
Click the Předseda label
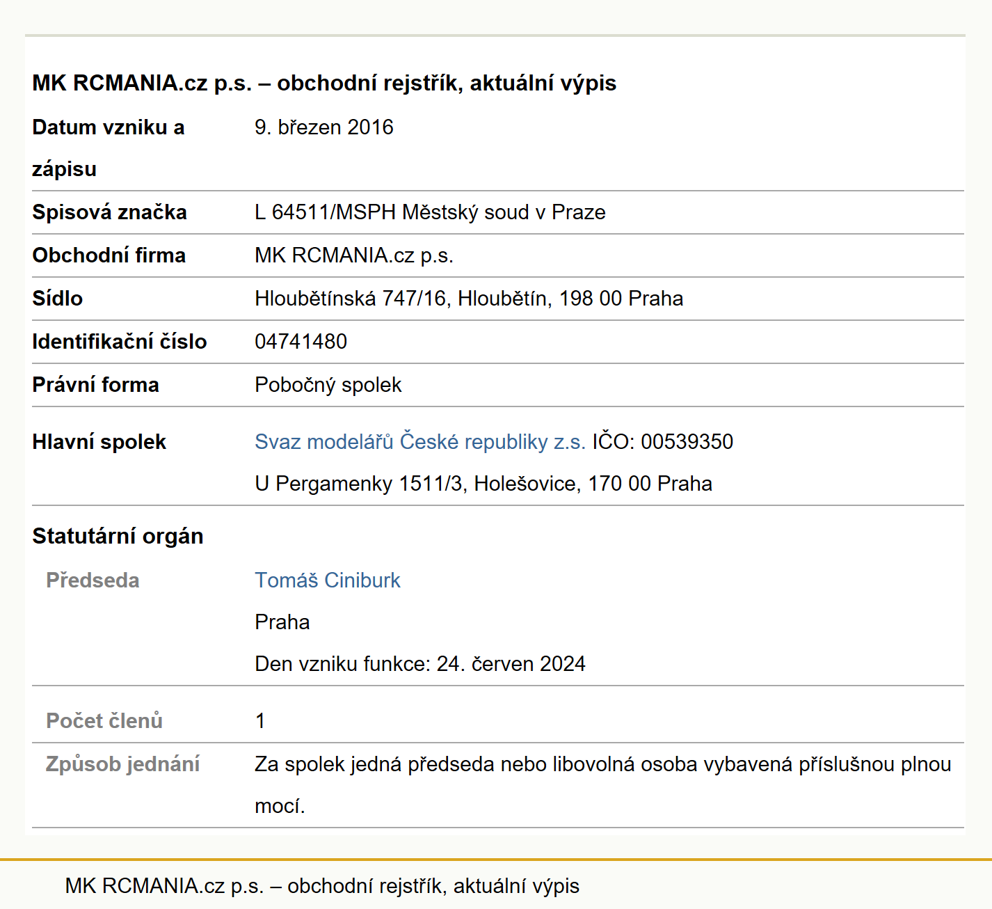pyautogui.click(x=93, y=580)
